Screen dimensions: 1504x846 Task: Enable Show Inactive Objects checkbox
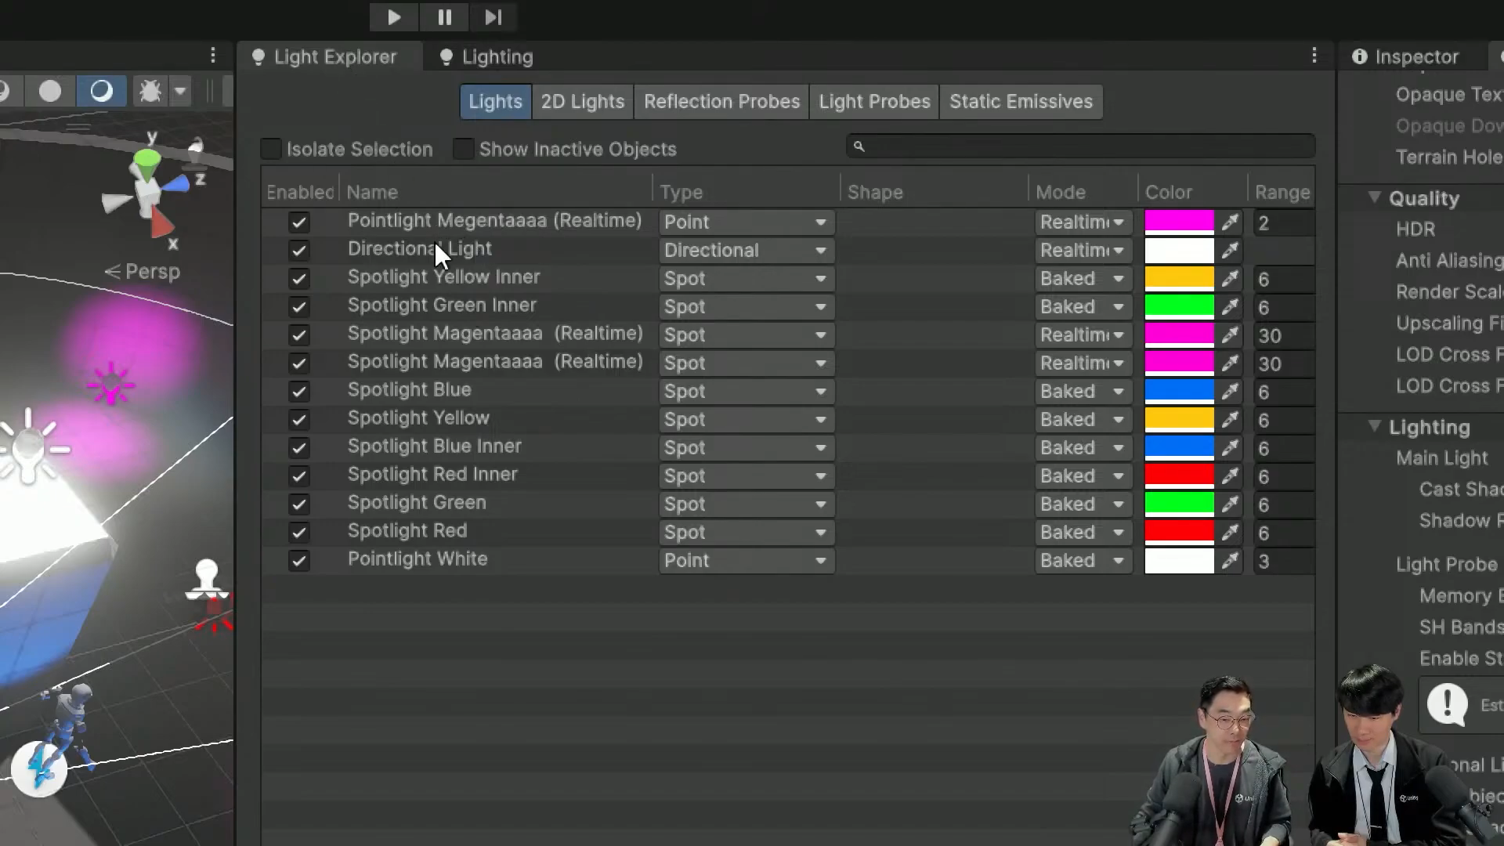click(x=464, y=149)
